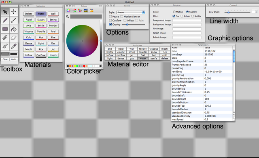259x158 pixels.
Task: Select the Custom color radio button
Action: tap(187, 12)
